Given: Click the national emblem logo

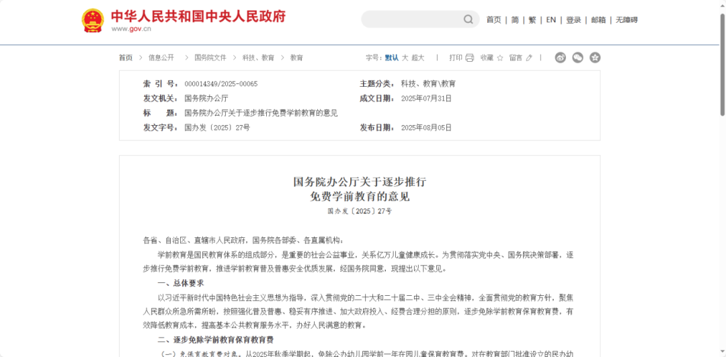Looking at the screenshot, I should [x=93, y=20].
